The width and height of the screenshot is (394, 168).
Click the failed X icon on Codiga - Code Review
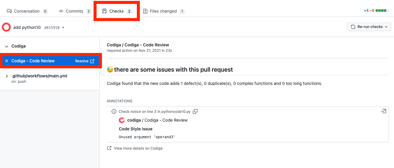(x=7, y=61)
